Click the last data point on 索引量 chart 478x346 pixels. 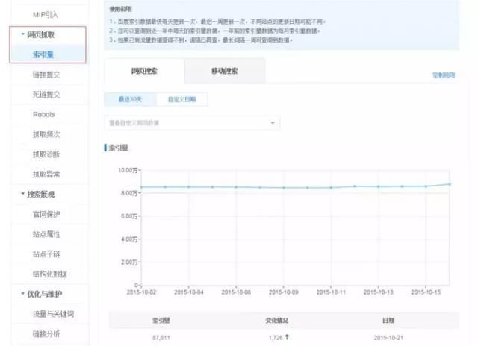pyautogui.click(x=449, y=183)
